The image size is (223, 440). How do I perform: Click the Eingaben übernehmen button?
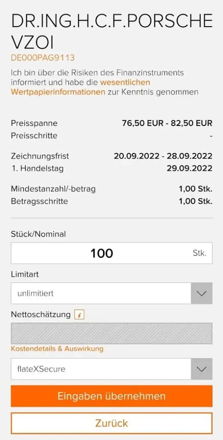point(112,396)
